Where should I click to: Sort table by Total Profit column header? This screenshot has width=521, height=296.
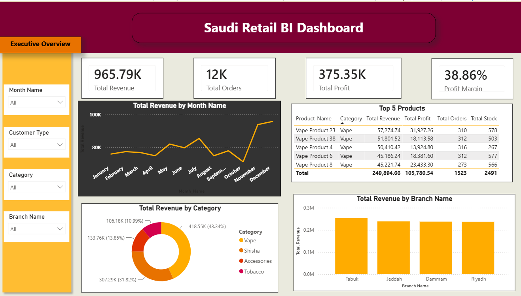tap(418, 118)
